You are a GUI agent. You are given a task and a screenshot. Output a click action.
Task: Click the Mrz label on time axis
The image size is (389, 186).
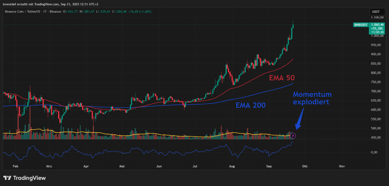tap(48, 166)
